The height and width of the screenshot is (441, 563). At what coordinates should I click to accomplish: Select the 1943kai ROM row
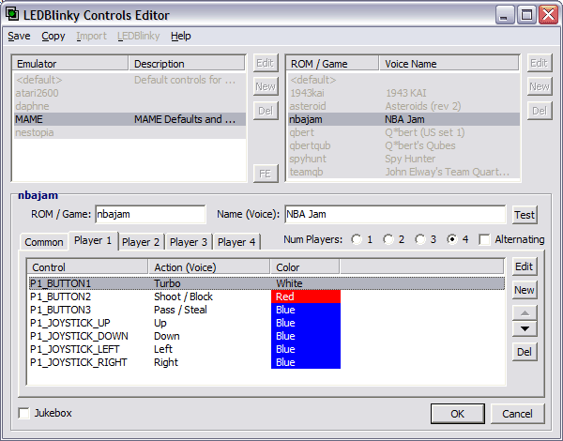pyautogui.click(x=403, y=93)
